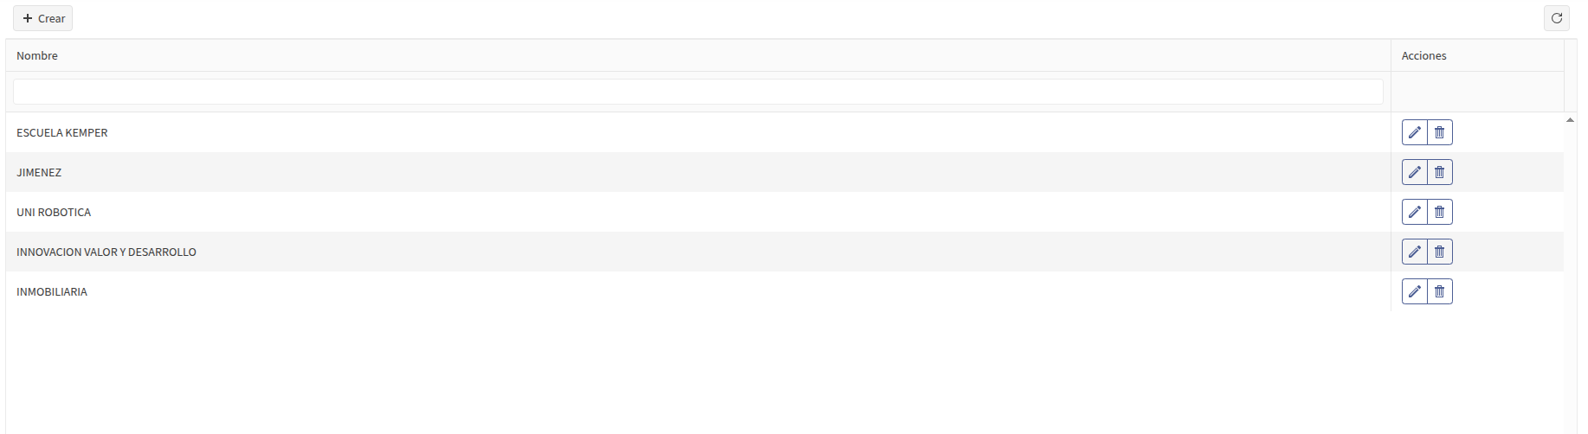Edit INNOVACION VALOR Y DESARROLLO row
Image resolution: width=1588 pixels, height=434 pixels.
(1415, 252)
